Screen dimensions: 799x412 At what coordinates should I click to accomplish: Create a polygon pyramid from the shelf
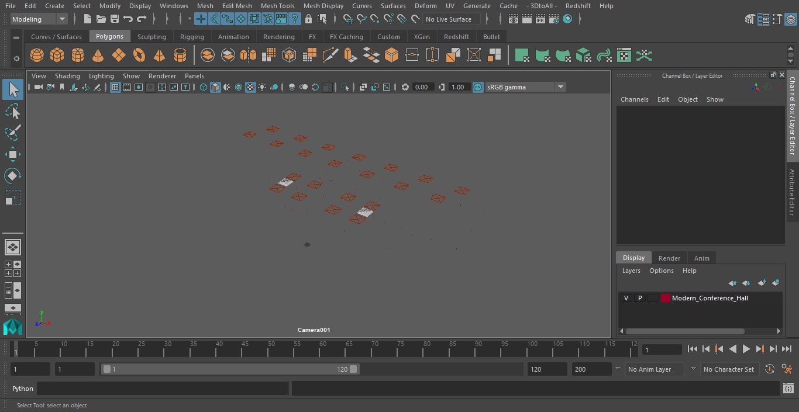click(x=160, y=56)
